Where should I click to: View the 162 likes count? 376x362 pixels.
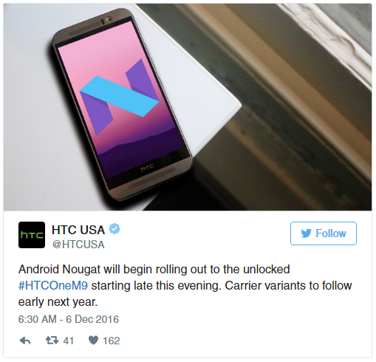pos(112,341)
